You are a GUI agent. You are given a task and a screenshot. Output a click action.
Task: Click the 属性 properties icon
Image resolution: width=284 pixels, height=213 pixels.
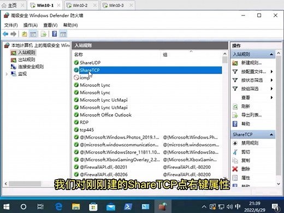tap(235, 177)
